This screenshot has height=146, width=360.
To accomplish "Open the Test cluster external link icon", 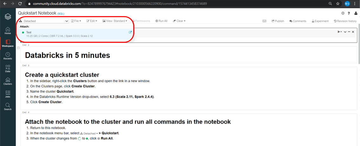I will coord(130,32).
